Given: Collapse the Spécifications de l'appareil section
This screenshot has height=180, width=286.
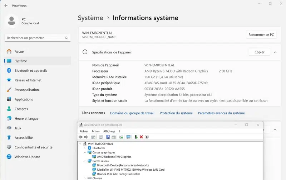Looking at the screenshot, I should [275, 52].
